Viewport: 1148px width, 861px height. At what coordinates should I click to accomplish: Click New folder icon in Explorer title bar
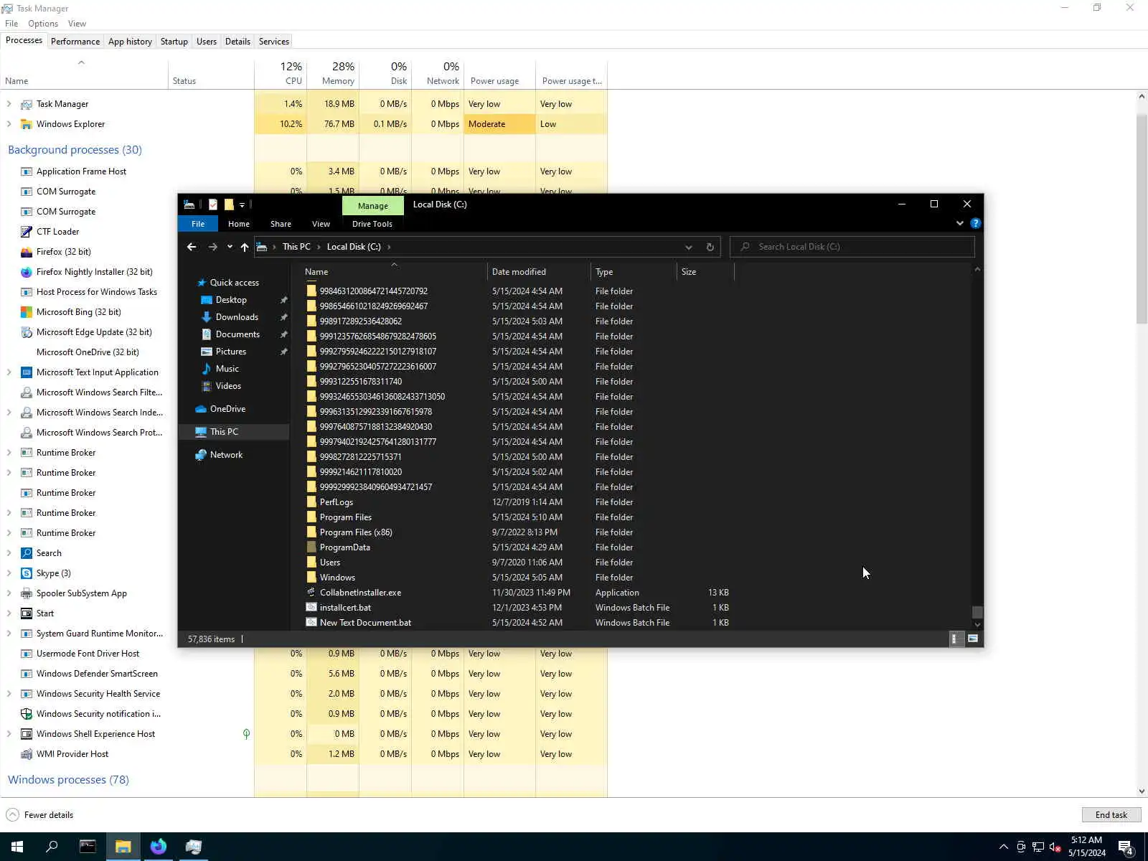[229, 204]
